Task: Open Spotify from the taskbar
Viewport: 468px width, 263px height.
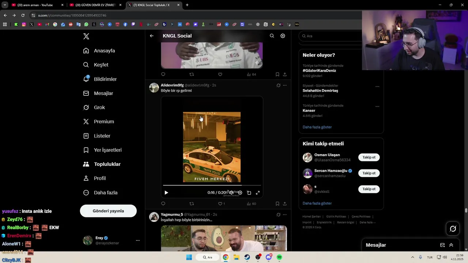Action: (279, 257)
